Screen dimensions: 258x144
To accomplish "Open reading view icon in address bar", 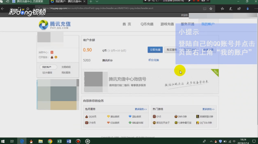I will [x=205, y=9].
